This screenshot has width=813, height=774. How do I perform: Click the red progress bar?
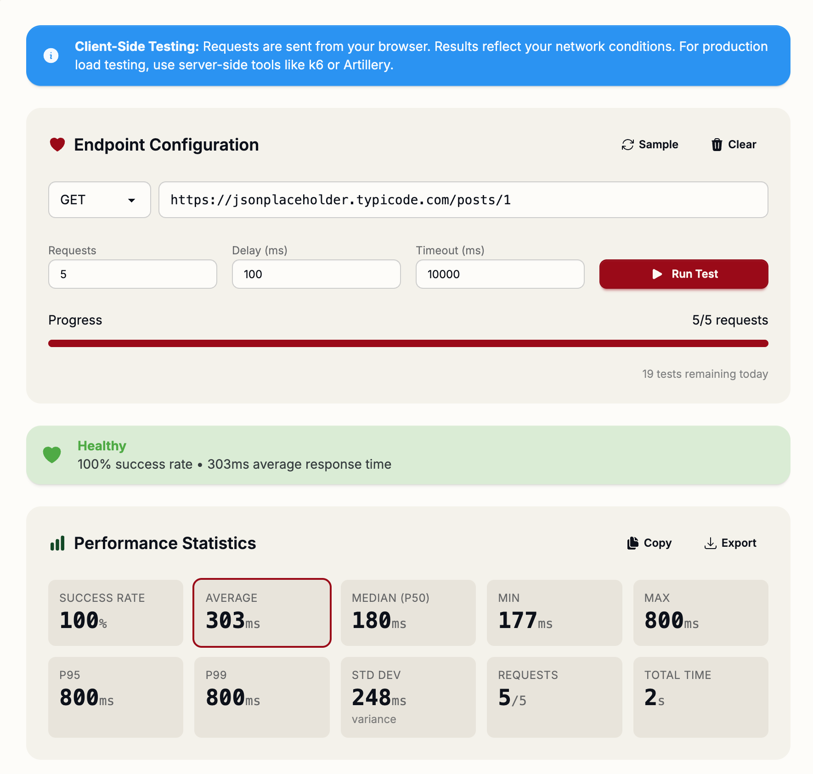coord(408,343)
